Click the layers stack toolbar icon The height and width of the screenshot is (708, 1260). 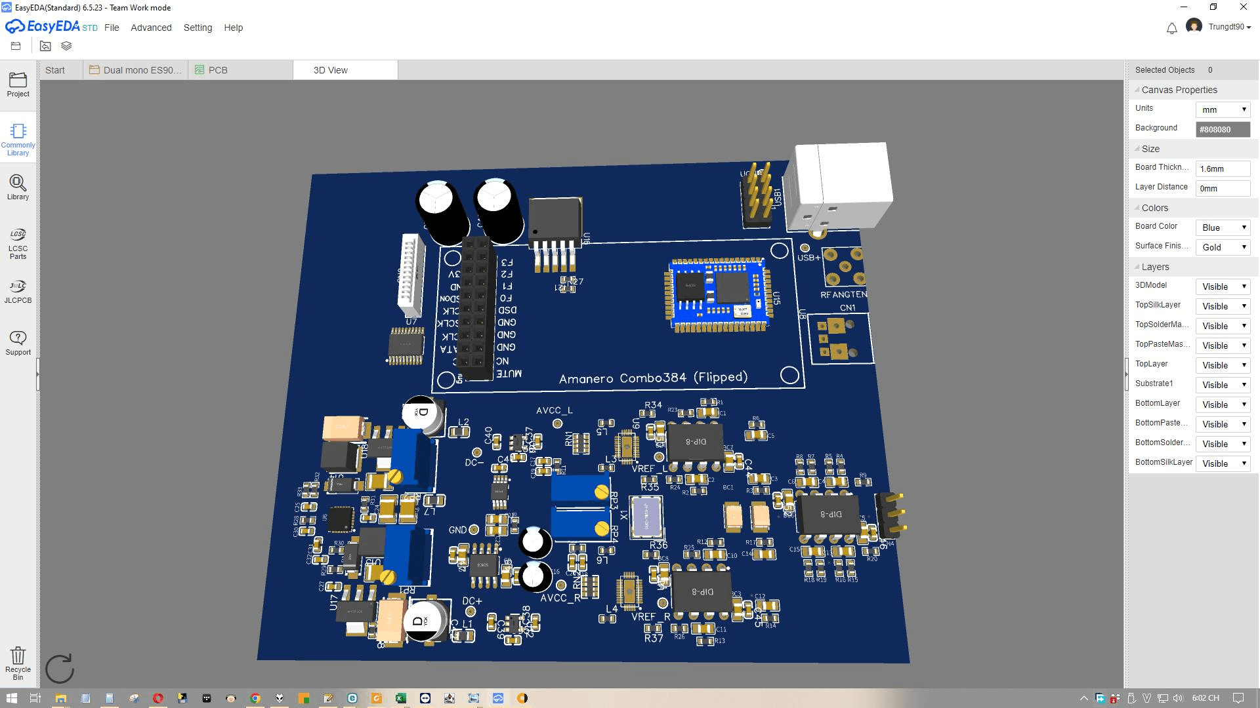click(66, 46)
